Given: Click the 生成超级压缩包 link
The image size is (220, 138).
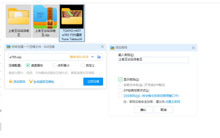Looking at the screenshot, I should tap(44, 82).
